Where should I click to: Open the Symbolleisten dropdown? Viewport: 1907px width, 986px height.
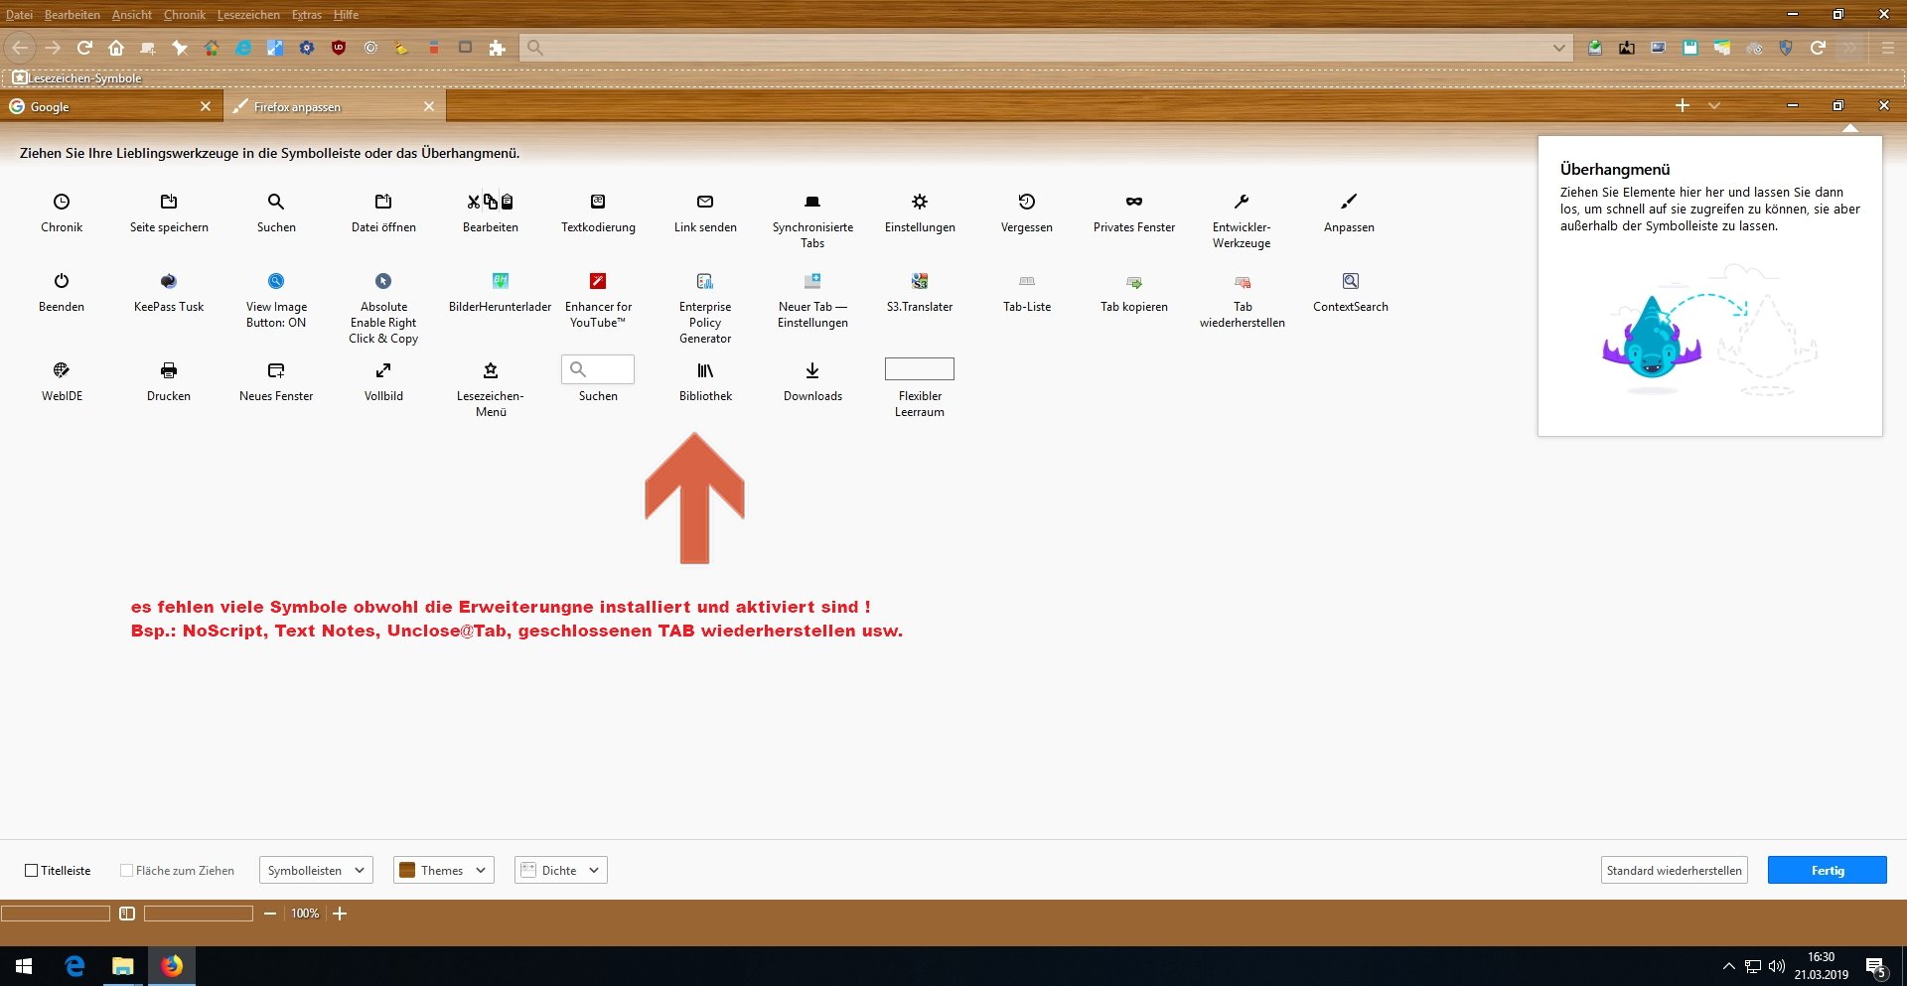click(316, 871)
